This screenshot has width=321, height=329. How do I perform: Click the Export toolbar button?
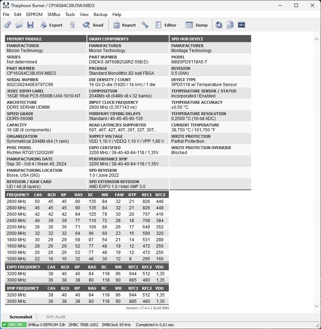[x=51, y=25]
